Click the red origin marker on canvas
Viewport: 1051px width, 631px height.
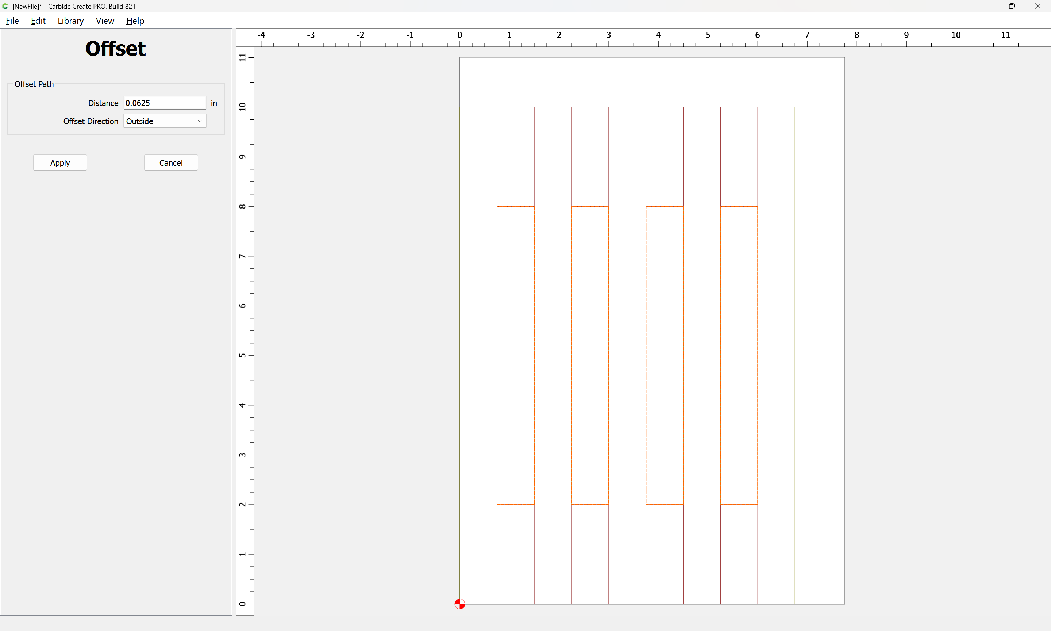click(x=460, y=604)
